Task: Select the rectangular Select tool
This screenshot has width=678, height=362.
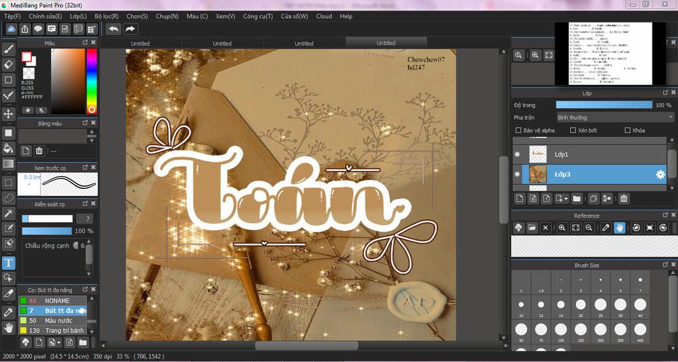Action: (x=9, y=182)
